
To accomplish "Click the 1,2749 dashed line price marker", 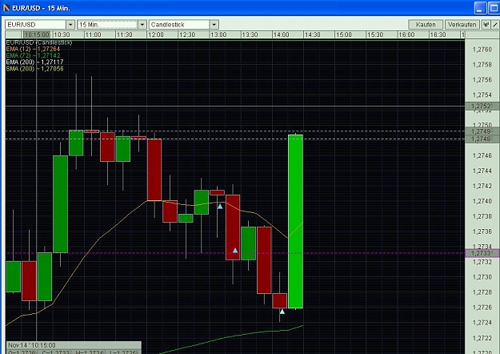I will tap(482, 131).
